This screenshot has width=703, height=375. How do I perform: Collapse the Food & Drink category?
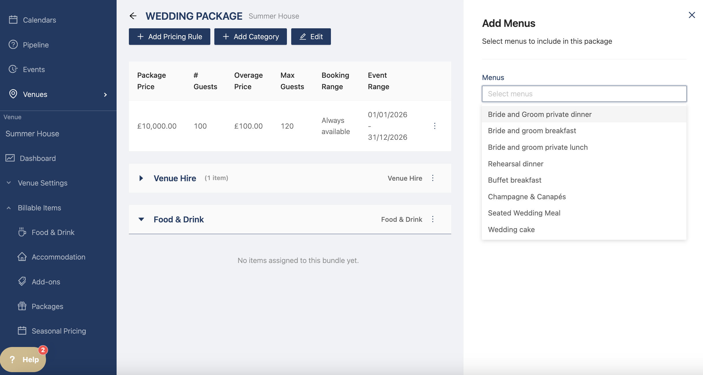coord(141,220)
